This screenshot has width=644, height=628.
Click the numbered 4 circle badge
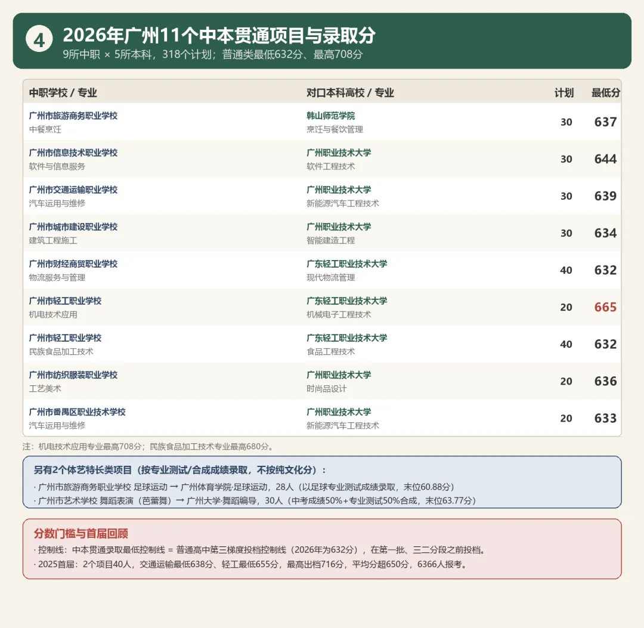tap(39, 39)
